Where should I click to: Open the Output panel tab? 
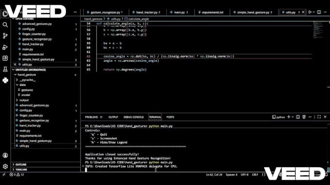(x=113, y=117)
